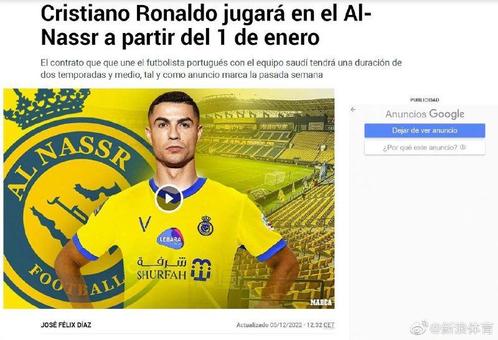The image size is (498, 340).
Task: Click the small Al Nassr crest on the shirt
Action: 205,225
